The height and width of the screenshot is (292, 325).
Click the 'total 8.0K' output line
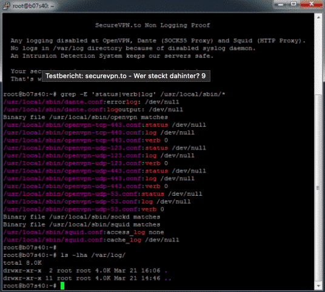[x=22, y=263]
